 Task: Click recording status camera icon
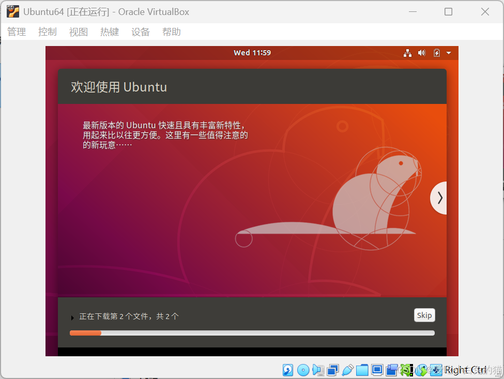click(392, 370)
